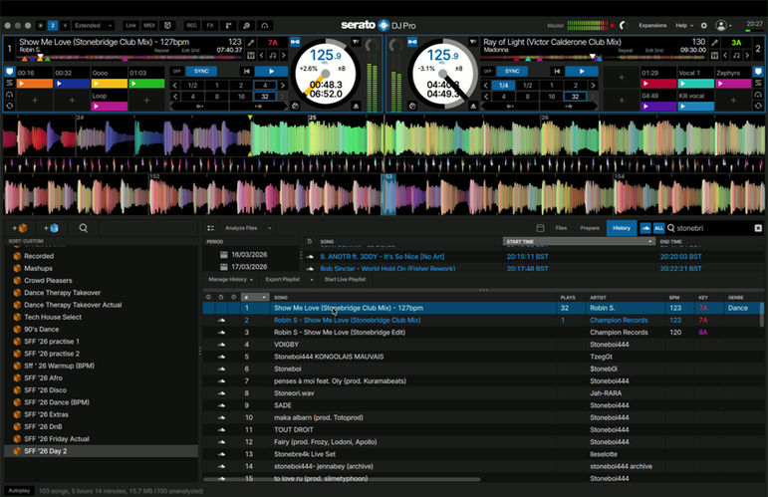Show deck 1 cue points tab
Screen dimensions: 768x497
(9, 72)
